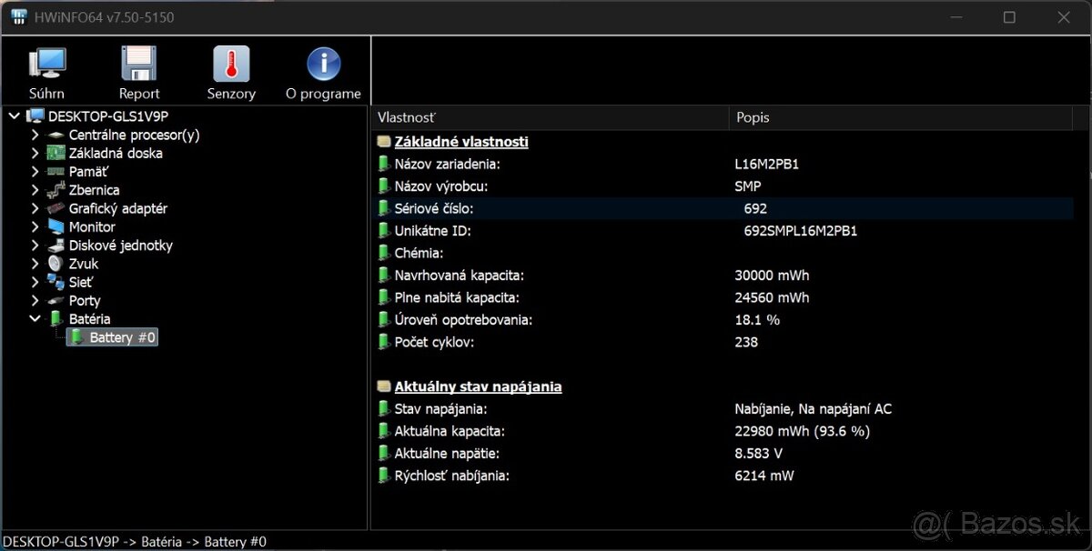
Task: Collapse the Batéria tree node
Action: (35, 319)
